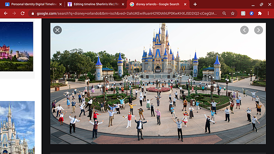The width and height of the screenshot is (274, 154).
Task: Open the Chrome three-dot menu
Action: (x=268, y=13)
